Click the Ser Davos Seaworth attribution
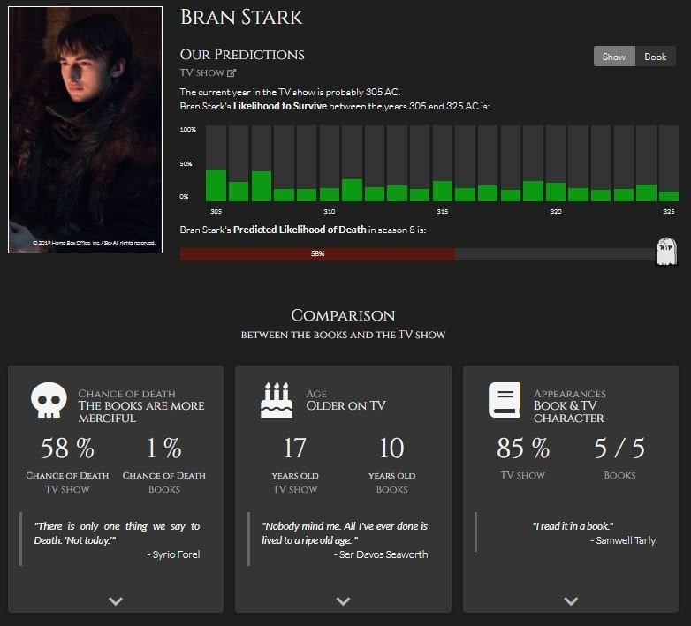Screen dimensions: 691x626 381,554
